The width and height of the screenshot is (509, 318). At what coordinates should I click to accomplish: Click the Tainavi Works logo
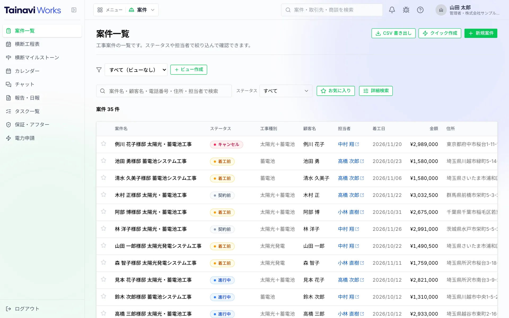tap(33, 10)
